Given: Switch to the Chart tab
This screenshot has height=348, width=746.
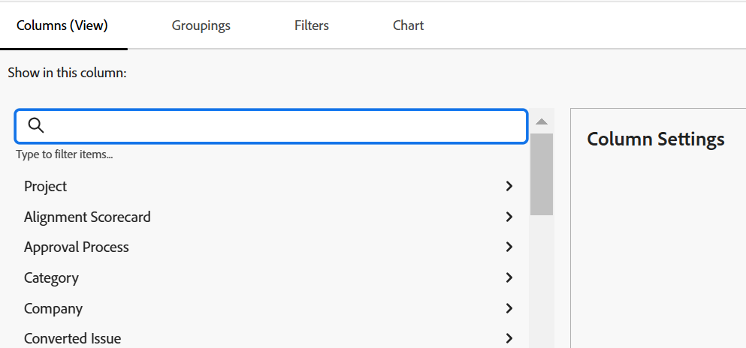Looking at the screenshot, I should coord(408,25).
